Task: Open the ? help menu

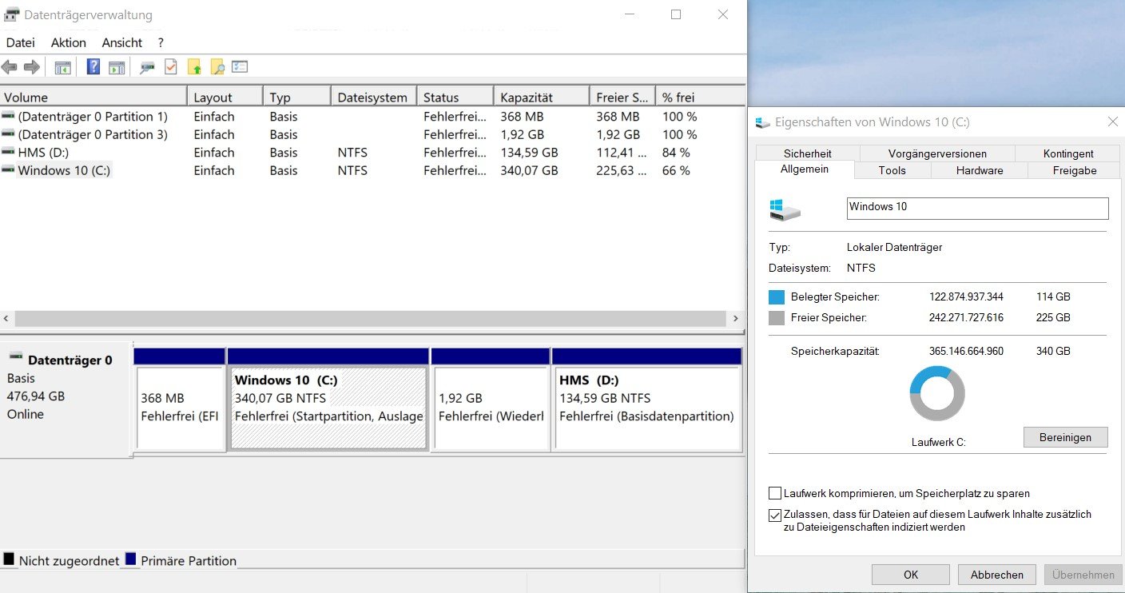Action: (161, 42)
